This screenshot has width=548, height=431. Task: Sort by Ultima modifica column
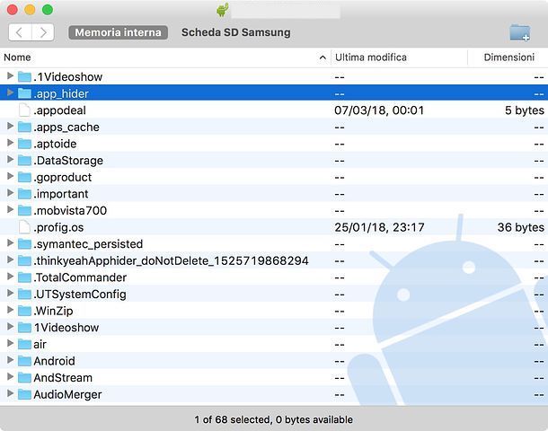[371, 57]
